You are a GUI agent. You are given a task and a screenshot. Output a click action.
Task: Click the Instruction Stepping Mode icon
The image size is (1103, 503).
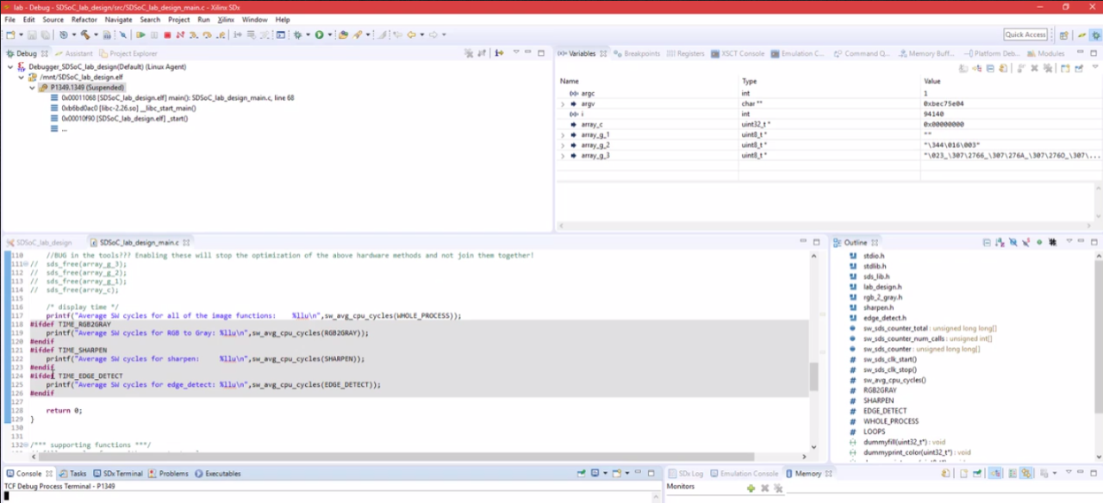click(x=499, y=53)
